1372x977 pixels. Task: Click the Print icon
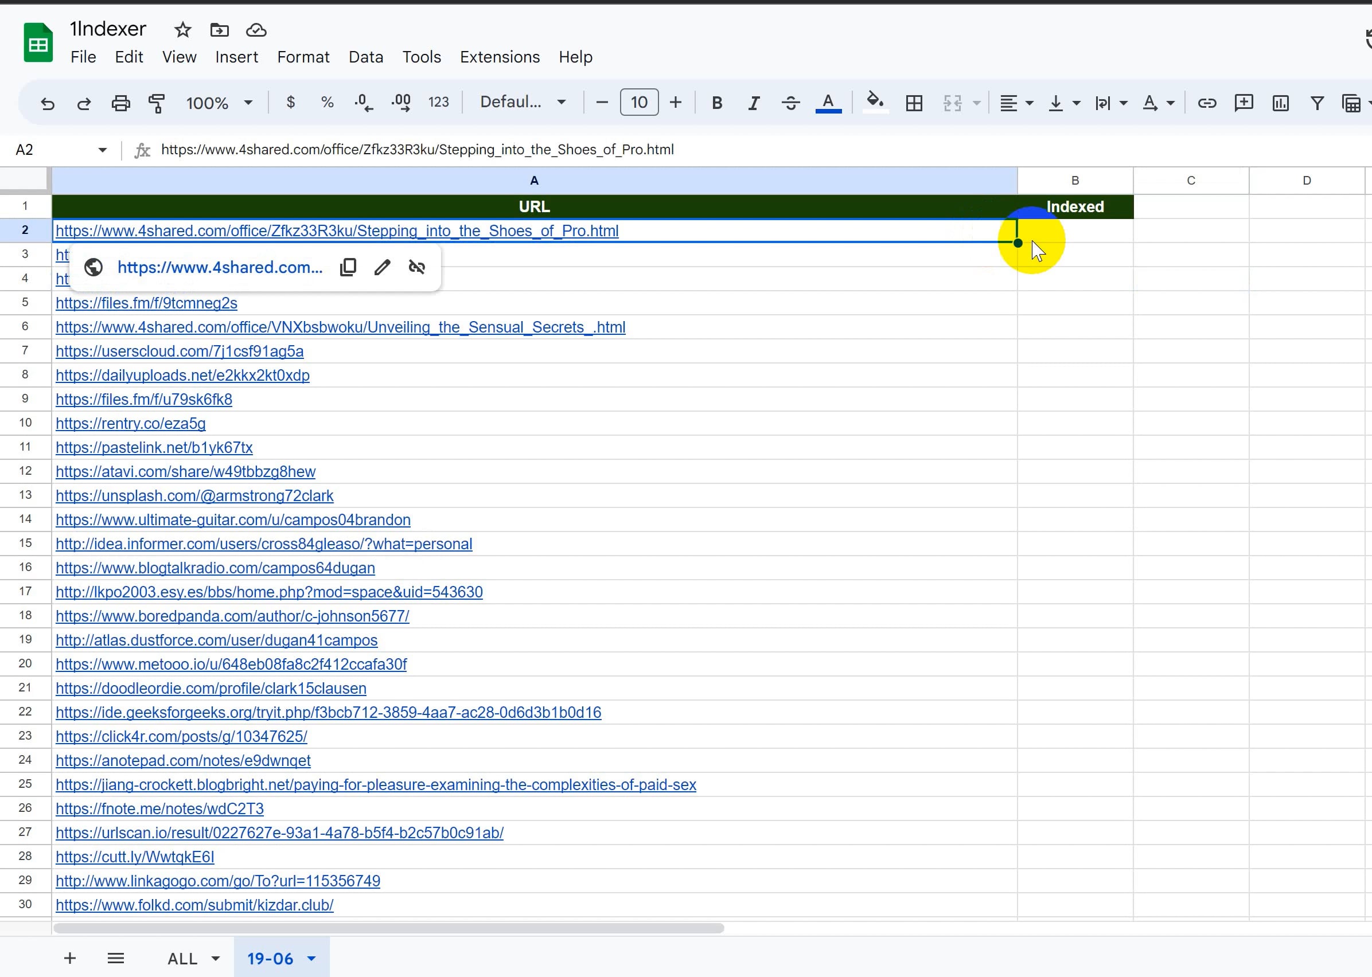(120, 103)
